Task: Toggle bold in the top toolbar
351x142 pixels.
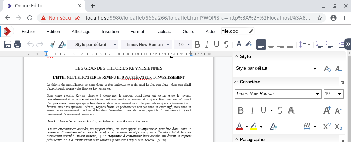Action: tap(197, 44)
